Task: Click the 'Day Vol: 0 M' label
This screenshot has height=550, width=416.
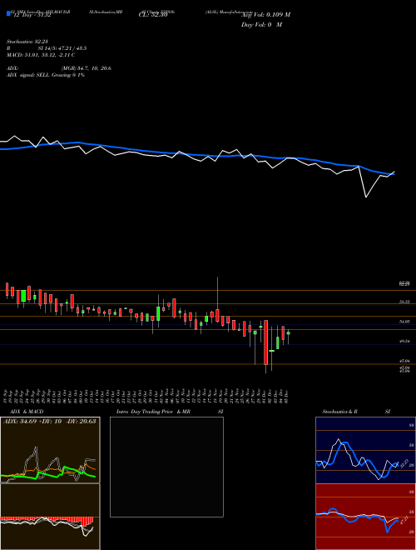Action: pos(261,25)
